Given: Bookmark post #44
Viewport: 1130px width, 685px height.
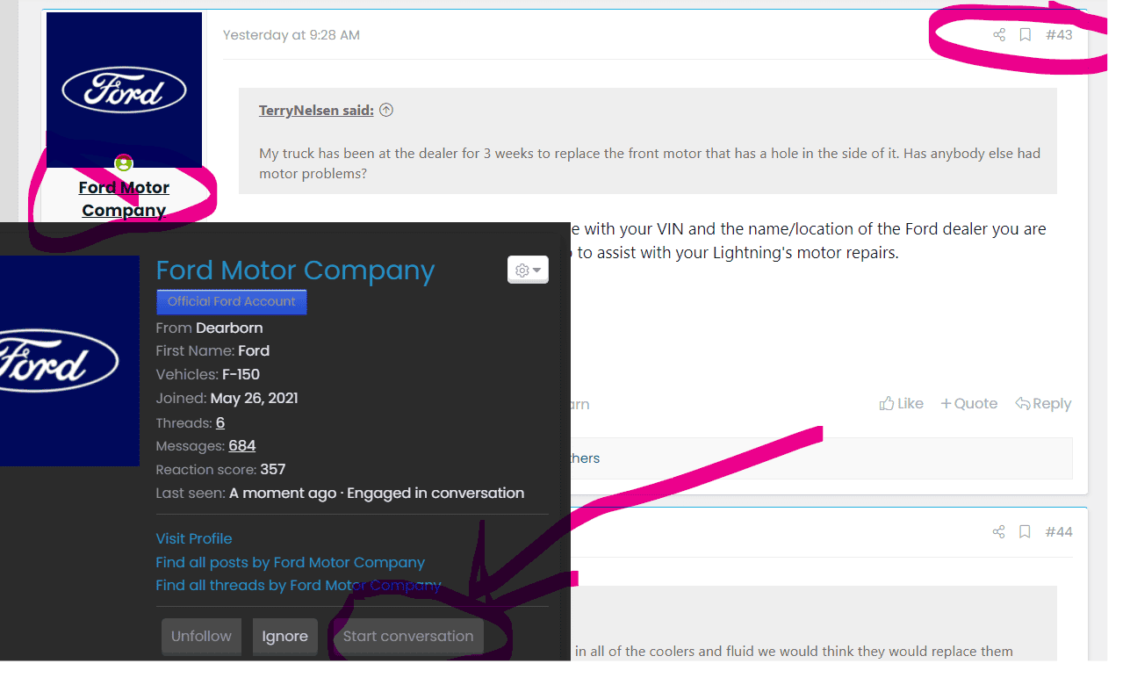Looking at the screenshot, I should point(1025,532).
